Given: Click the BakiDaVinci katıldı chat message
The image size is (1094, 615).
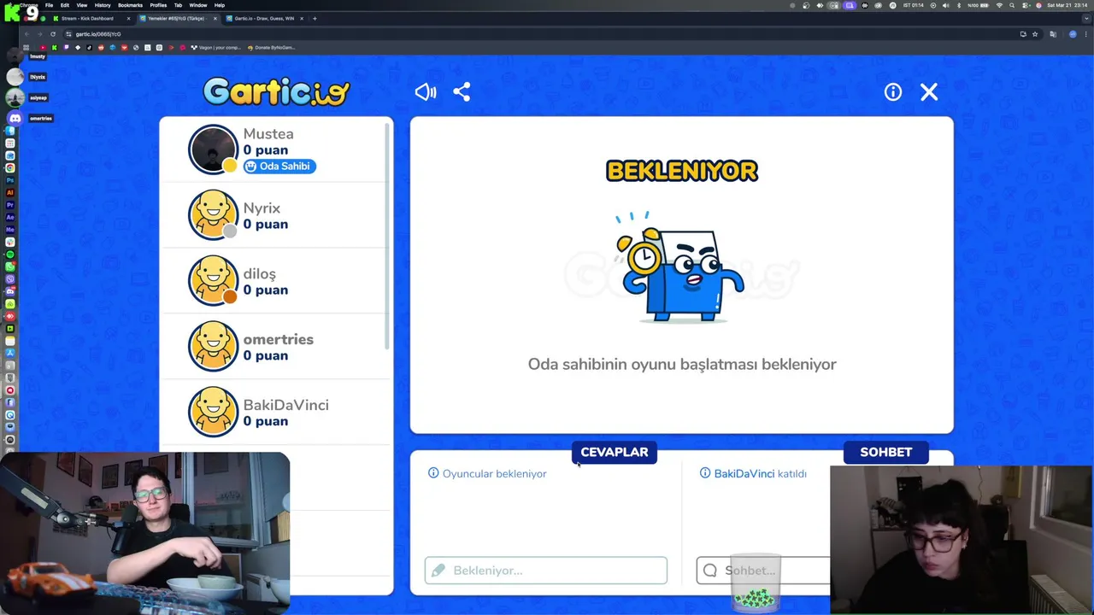Looking at the screenshot, I should coord(753,473).
